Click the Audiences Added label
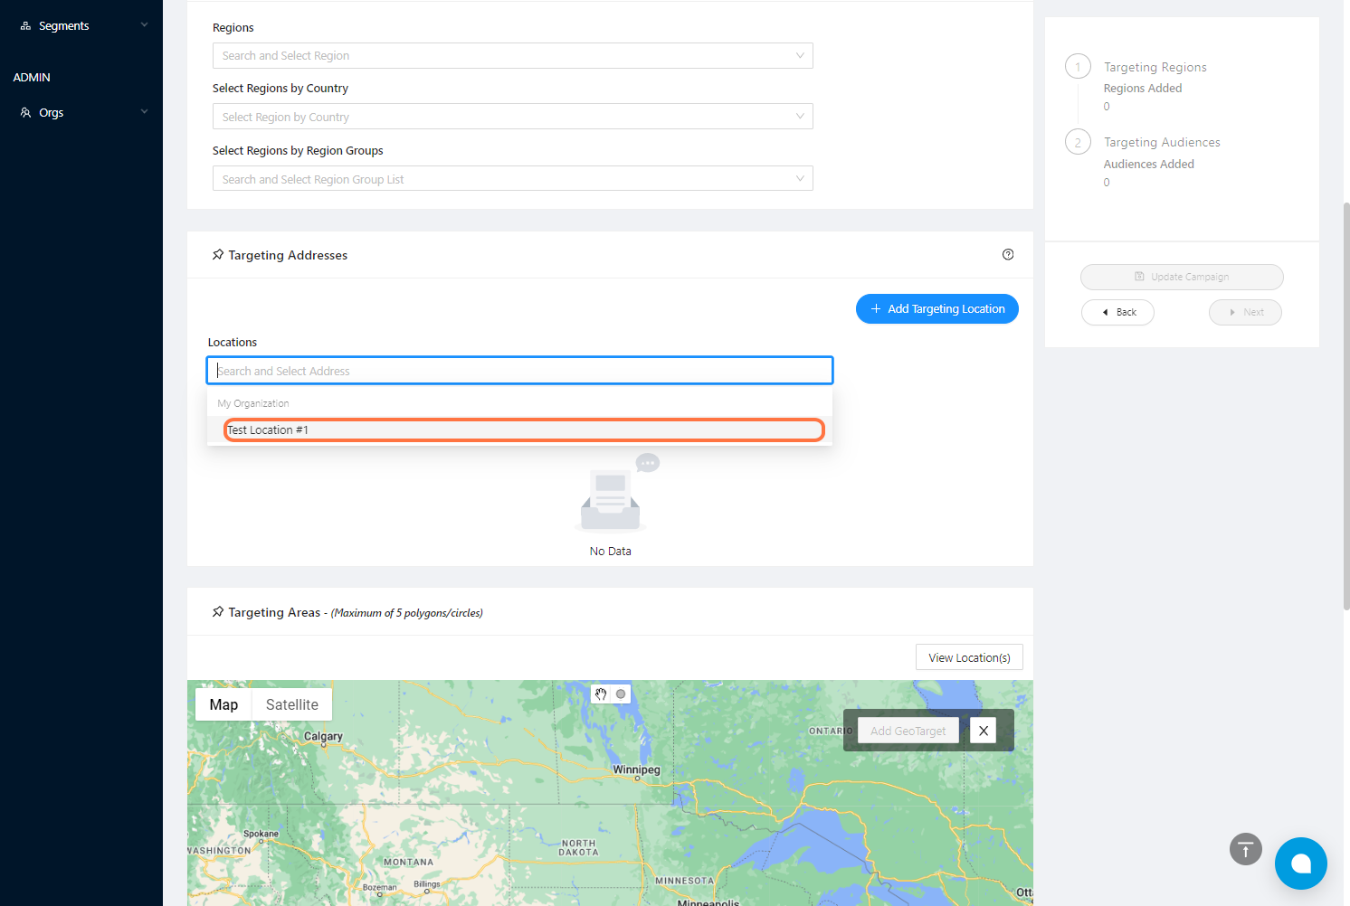 point(1149,165)
